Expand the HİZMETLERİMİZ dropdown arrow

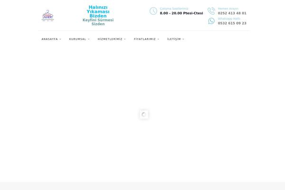tap(124, 39)
